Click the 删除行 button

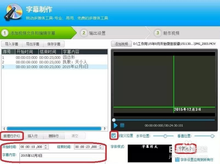pyautogui.click(x=54, y=136)
